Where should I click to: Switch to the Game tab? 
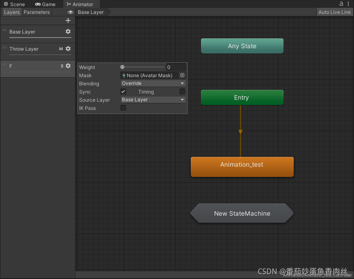click(x=45, y=4)
